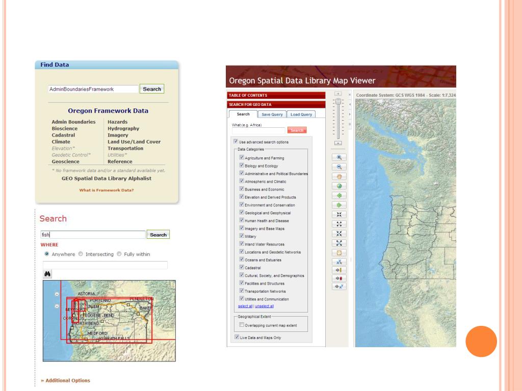Click the select all link
522x391 pixels.
245,306
